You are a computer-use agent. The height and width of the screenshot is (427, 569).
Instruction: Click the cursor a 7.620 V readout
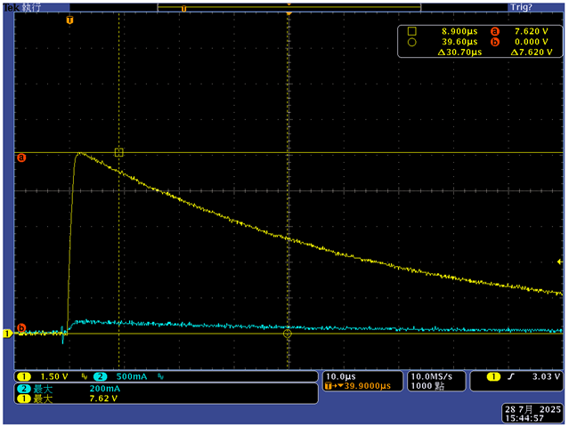532,31
